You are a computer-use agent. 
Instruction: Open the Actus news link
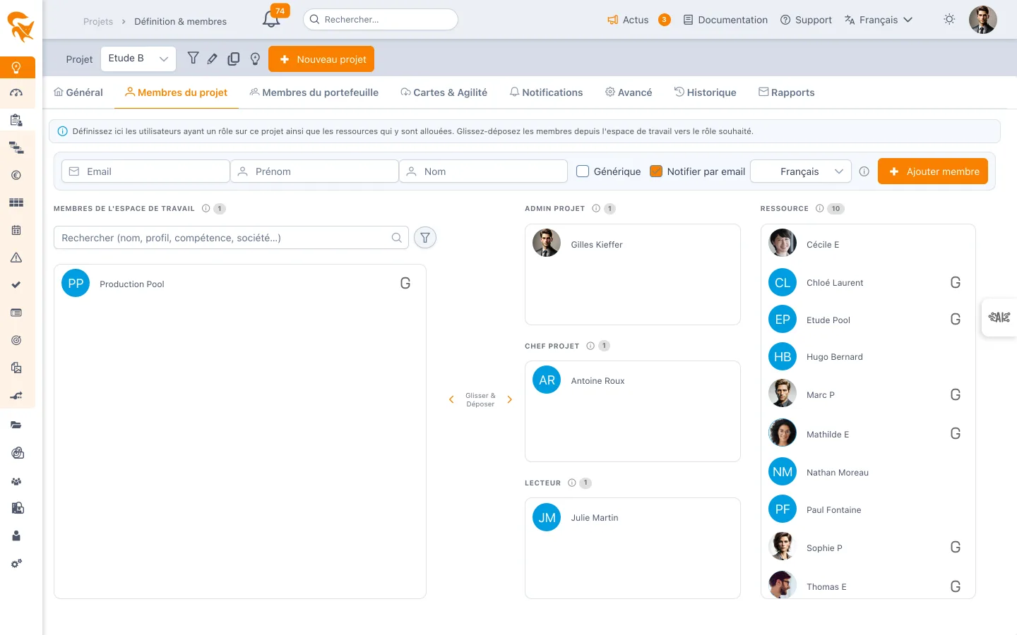point(628,20)
